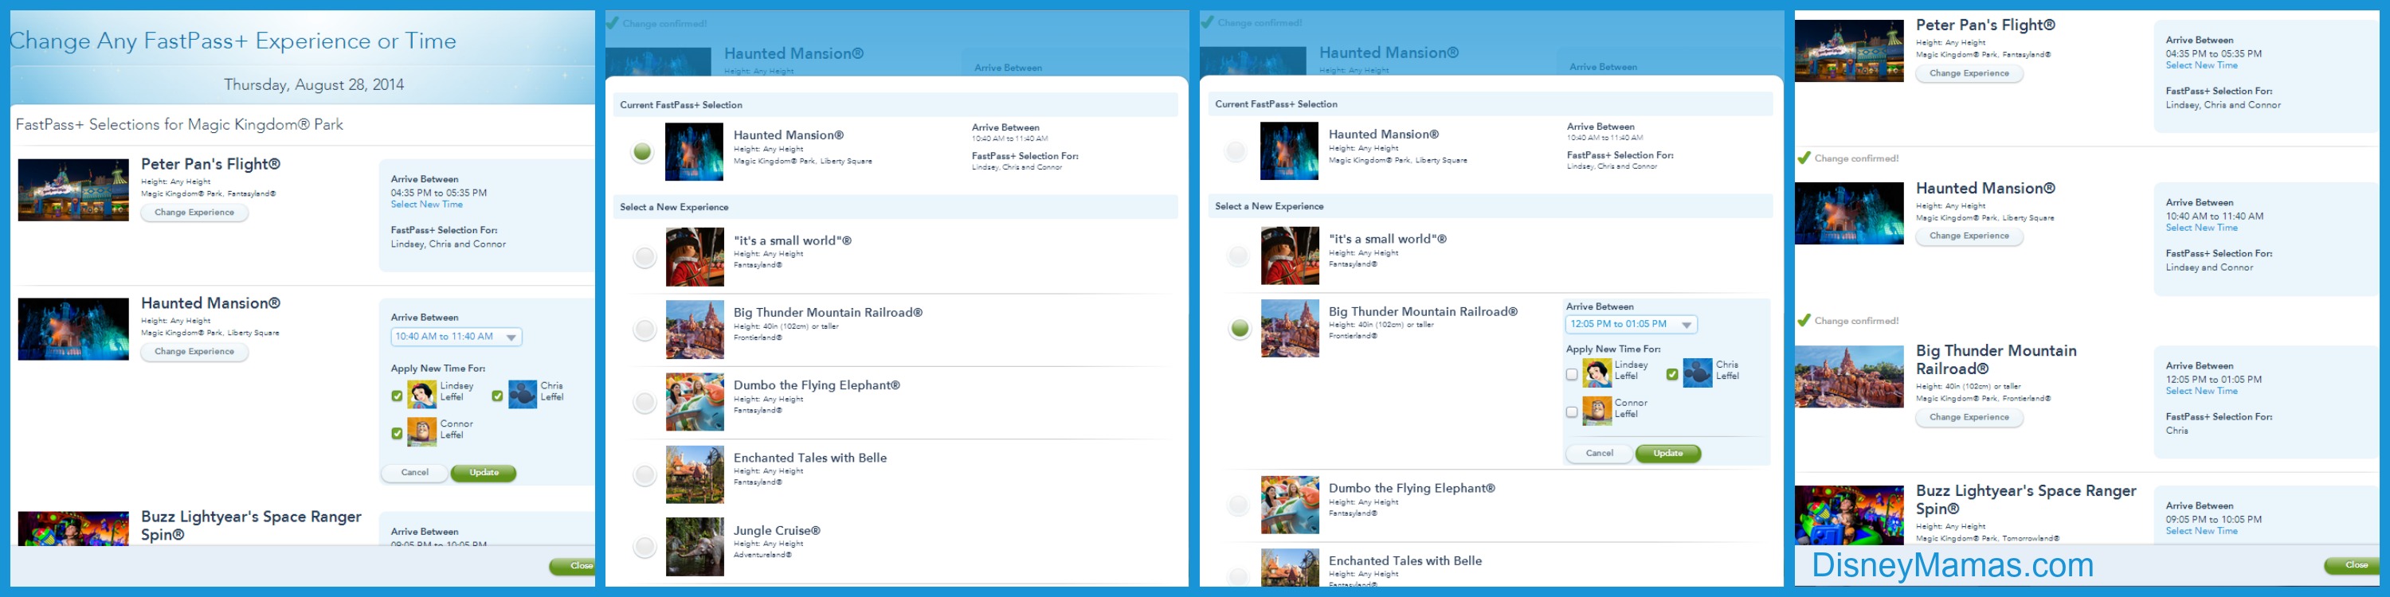Click Jungle Cruise thumbnail image

pos(695,547)
